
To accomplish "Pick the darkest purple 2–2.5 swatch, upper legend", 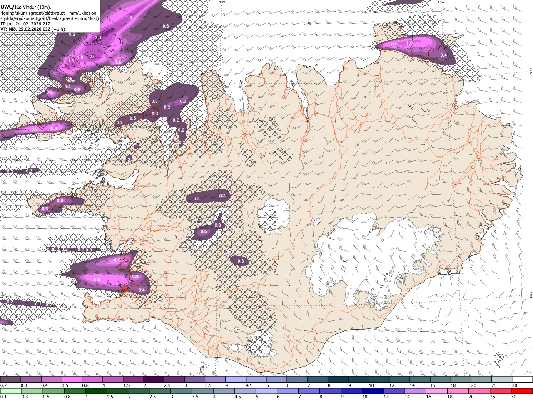I will click(x=154, y=379).
